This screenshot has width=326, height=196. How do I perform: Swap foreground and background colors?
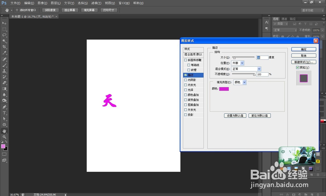[6, 142]
